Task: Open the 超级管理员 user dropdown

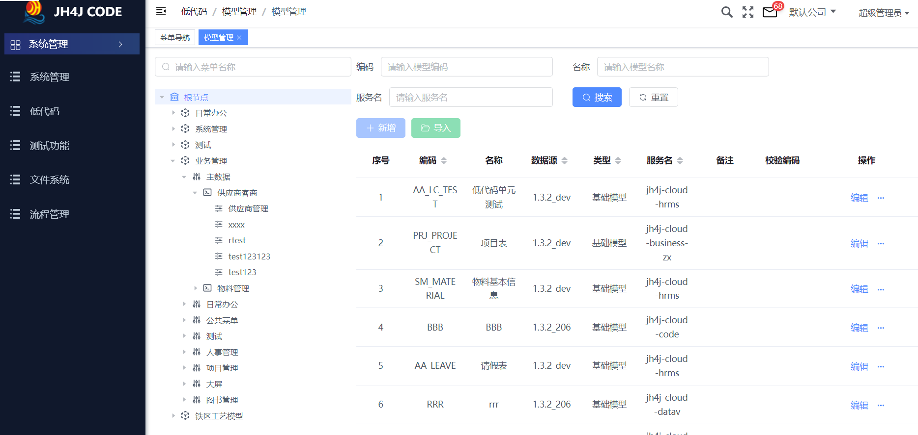Action: pos(884,13)
